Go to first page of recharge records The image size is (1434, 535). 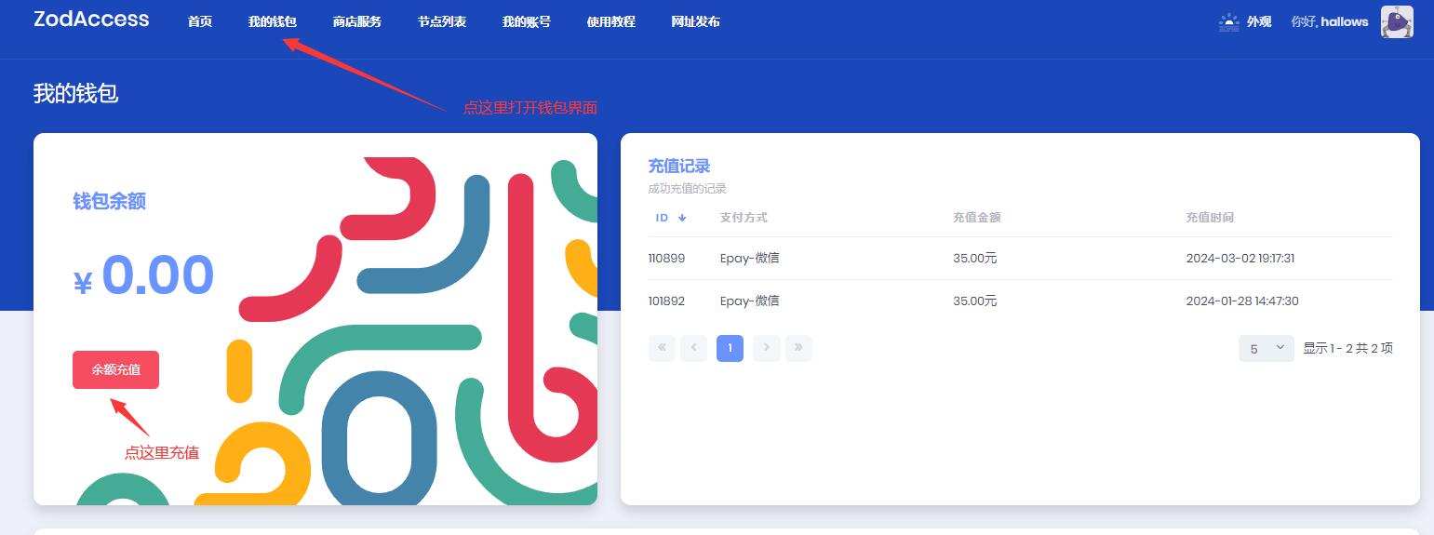pyautogui.click(x=662, y=348)
